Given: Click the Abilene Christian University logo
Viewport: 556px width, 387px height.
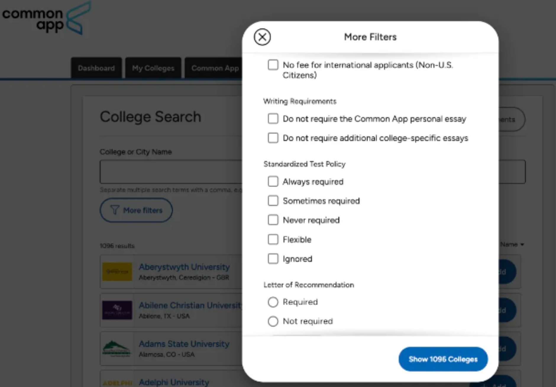Looking at the screenshot, I should (117, 310).
